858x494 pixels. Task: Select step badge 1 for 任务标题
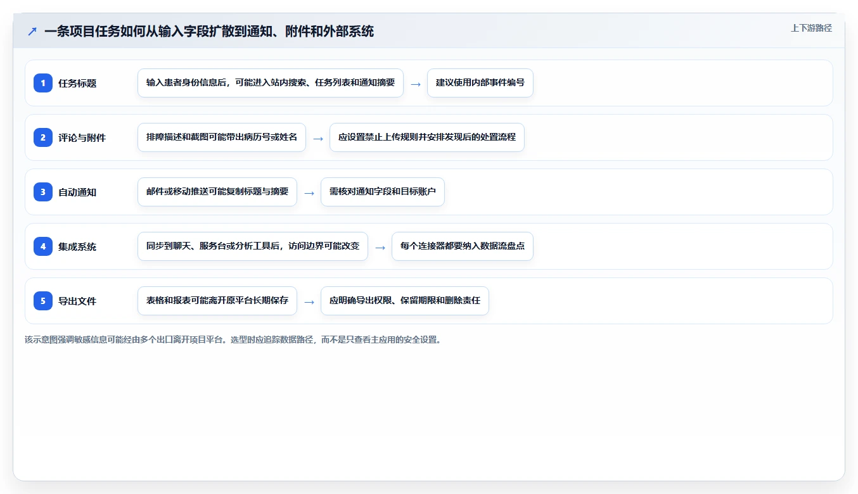pos(43,83)
